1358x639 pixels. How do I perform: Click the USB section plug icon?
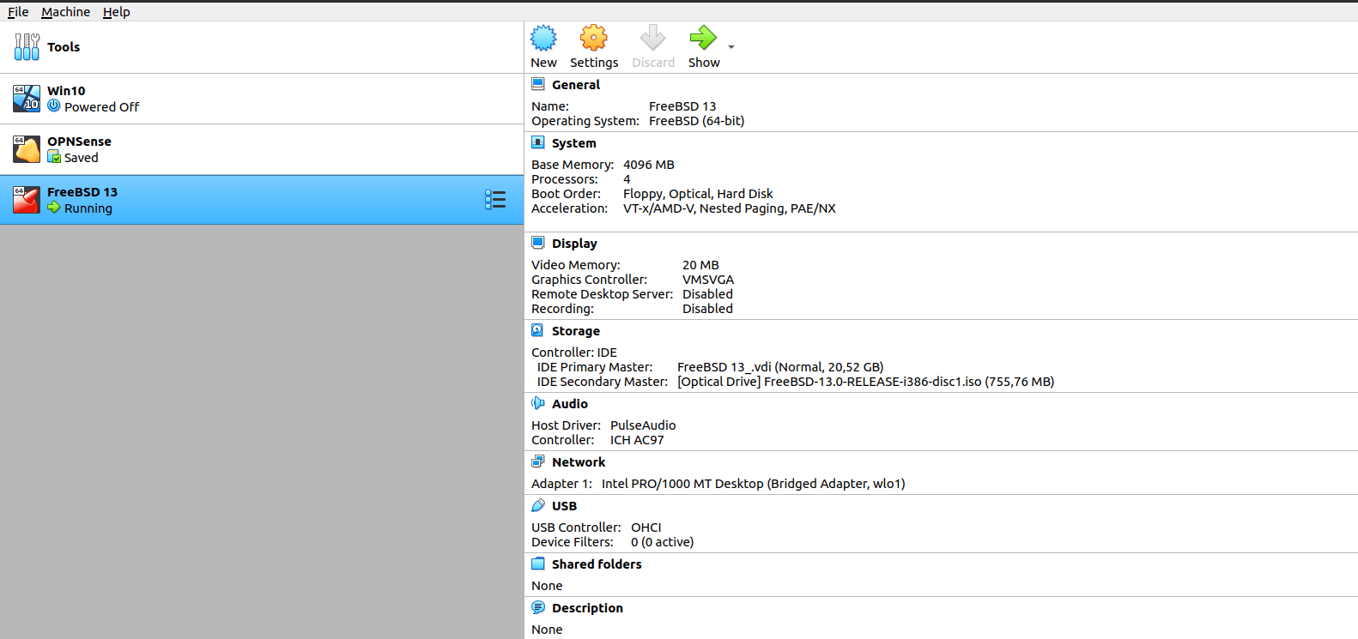click(x=538, y=505)
